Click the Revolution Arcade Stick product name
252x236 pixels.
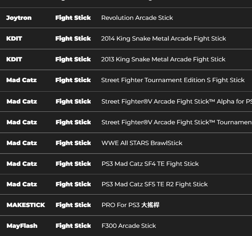point(137,18)
